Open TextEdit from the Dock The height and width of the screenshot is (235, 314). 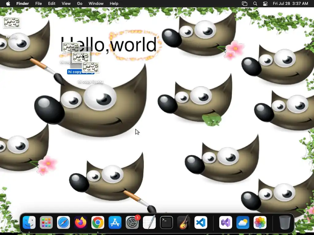point(149,222)
